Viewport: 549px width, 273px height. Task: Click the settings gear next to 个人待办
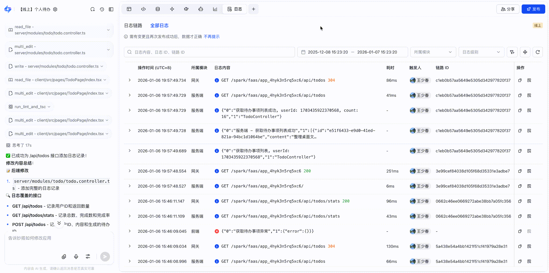tap(55, 9)
